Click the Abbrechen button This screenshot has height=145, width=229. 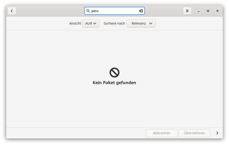[162, 133]
